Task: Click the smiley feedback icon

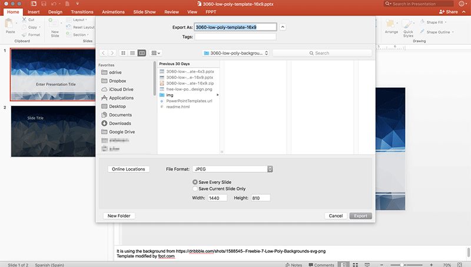Action: click(x=462, y=4)
